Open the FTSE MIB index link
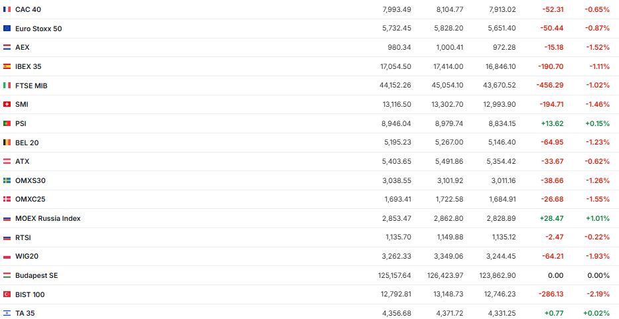The image size is (619, 319). (31, 86)
